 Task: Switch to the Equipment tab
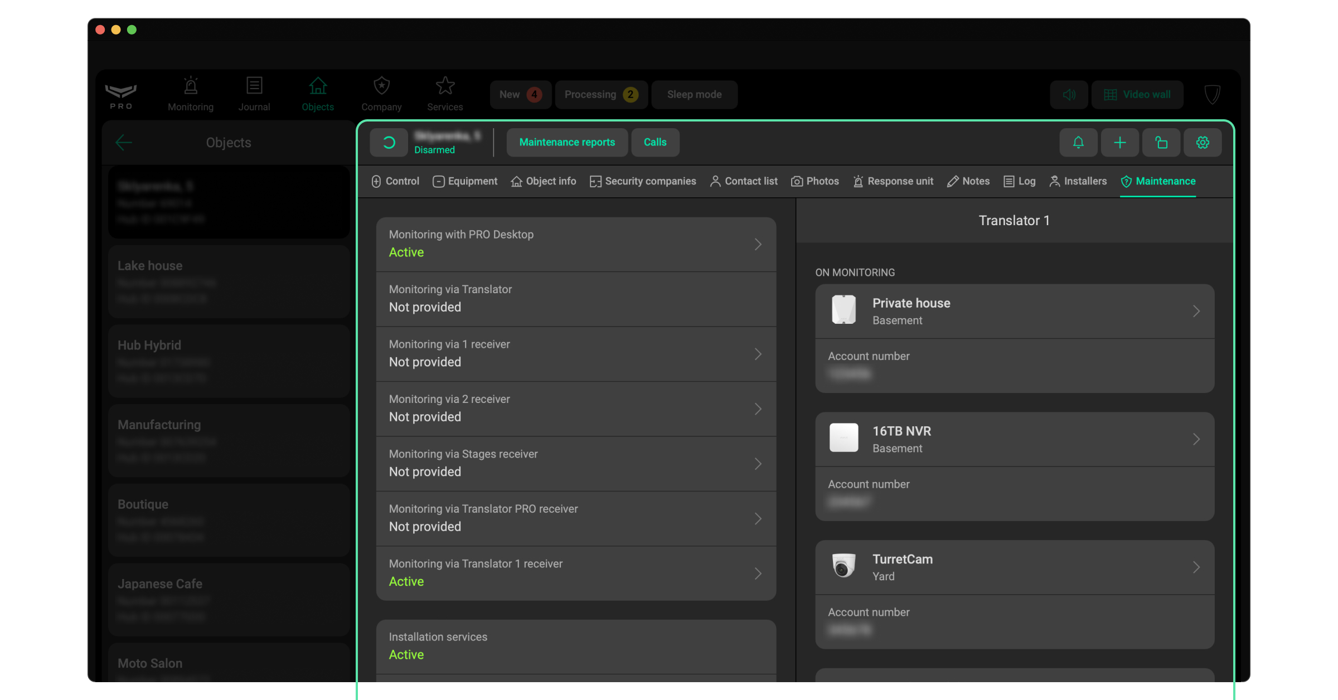[465, 181]
